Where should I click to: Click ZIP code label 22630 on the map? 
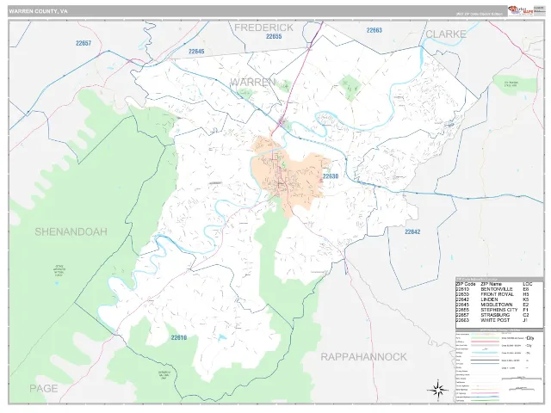coord(331,176)
